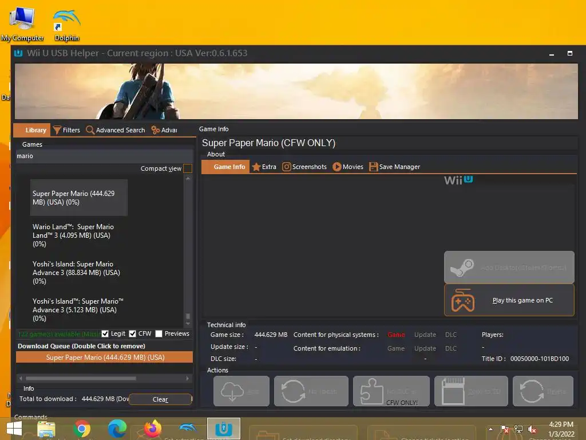
Task: Click the network tray icon
Action: point(518,430)
